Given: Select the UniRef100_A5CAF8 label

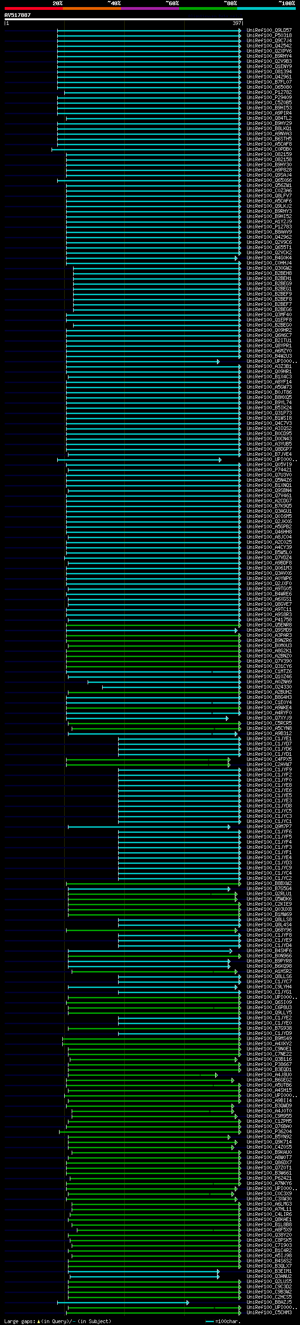Looking at the screenshot, I should click(269, 144).
